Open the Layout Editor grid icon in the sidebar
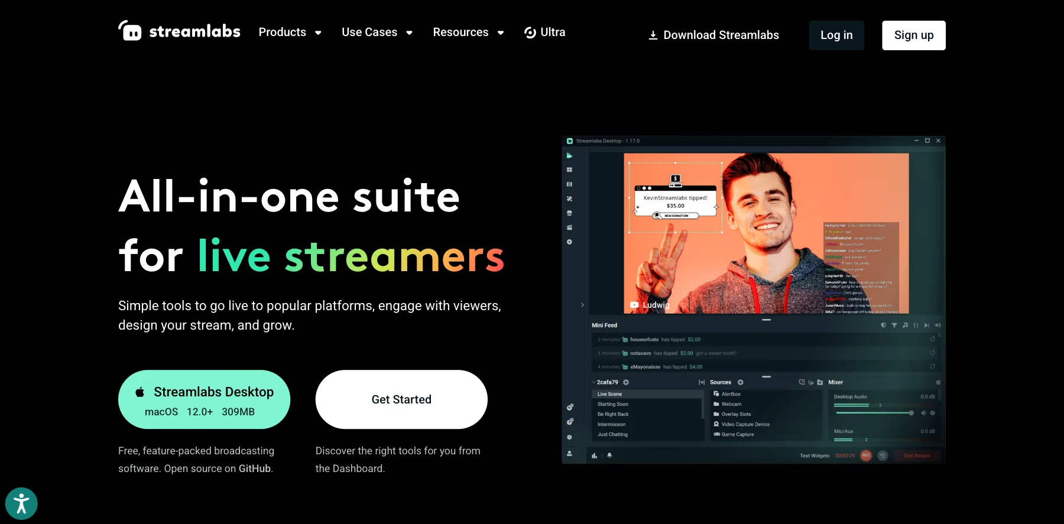 tap(569, 170)
